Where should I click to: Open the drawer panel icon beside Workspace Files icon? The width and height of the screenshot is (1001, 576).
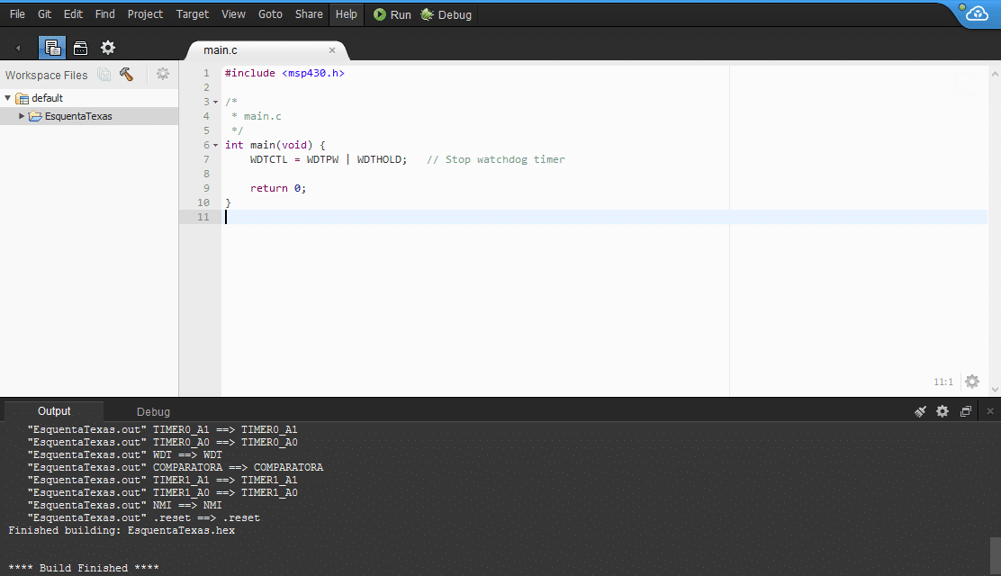click(x=80, y=48)
